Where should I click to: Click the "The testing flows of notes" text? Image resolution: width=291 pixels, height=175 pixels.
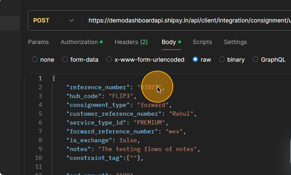(x=147, y=149)
